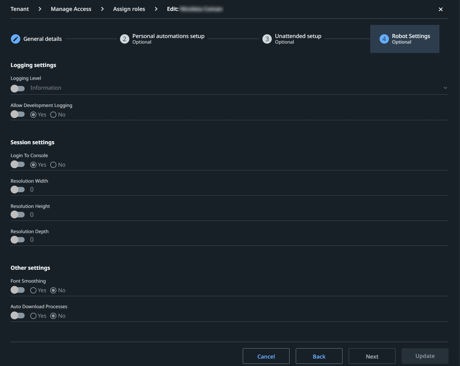Enable the Logging Level override toggle
The height and width of the screenshot is (366, 460).
click(18, 88)
